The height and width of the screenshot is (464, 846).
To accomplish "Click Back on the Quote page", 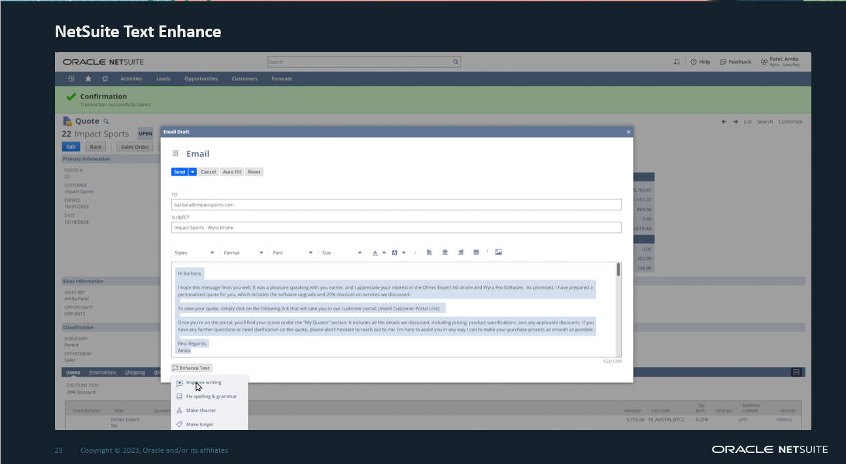I will (x=95, y=147).
